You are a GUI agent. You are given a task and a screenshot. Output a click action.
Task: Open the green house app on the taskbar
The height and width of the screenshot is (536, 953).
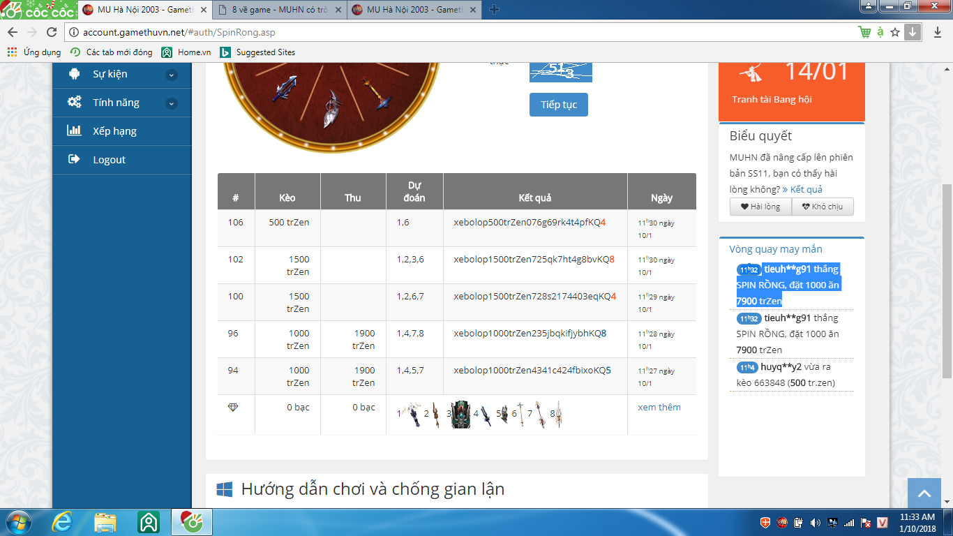(x=149, y=522)
